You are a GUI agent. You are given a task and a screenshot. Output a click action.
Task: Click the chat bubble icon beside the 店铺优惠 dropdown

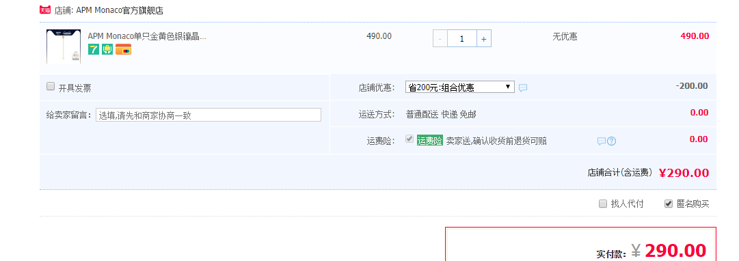click(523, 87)
